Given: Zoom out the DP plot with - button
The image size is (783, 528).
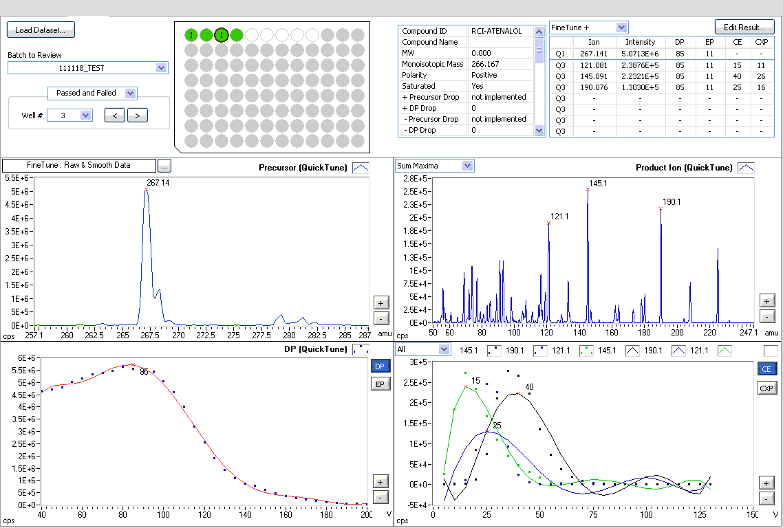Looking at the screenshot, I should point(380,498).
